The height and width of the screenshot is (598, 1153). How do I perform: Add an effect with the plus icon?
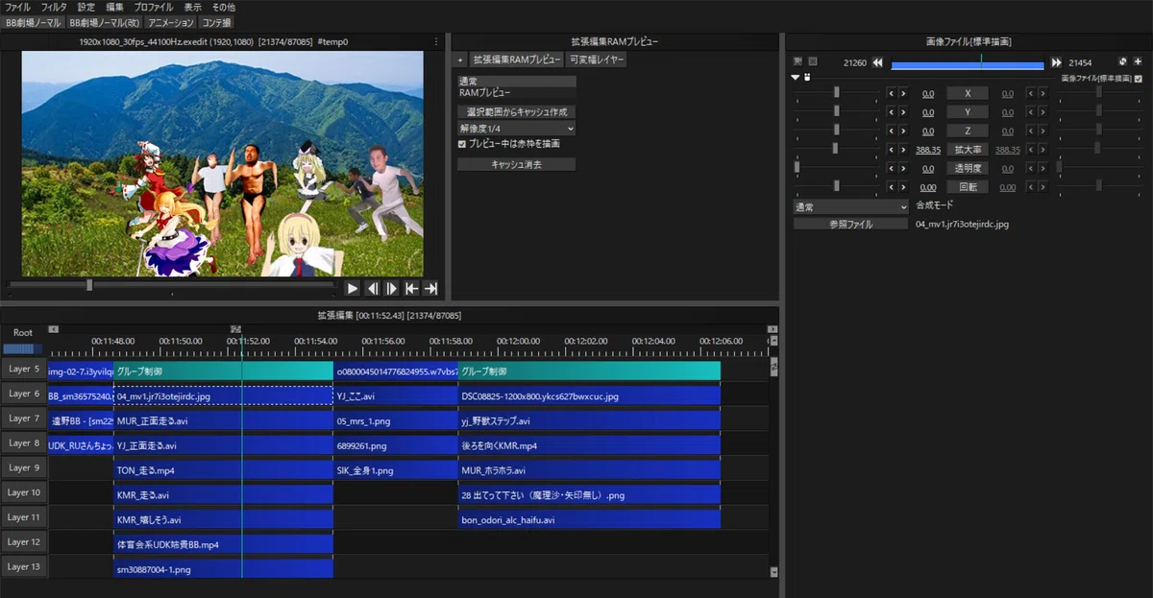pos(1138,62)
